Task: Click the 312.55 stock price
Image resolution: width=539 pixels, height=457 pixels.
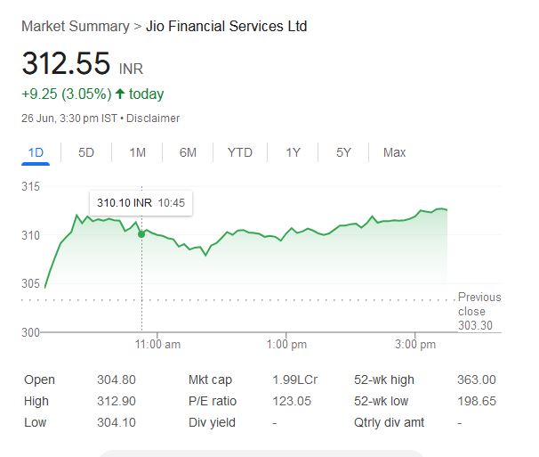Action: [66, 64]
